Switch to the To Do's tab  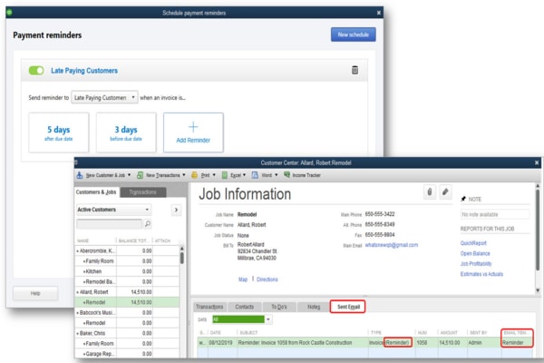[x=279, y=307]
